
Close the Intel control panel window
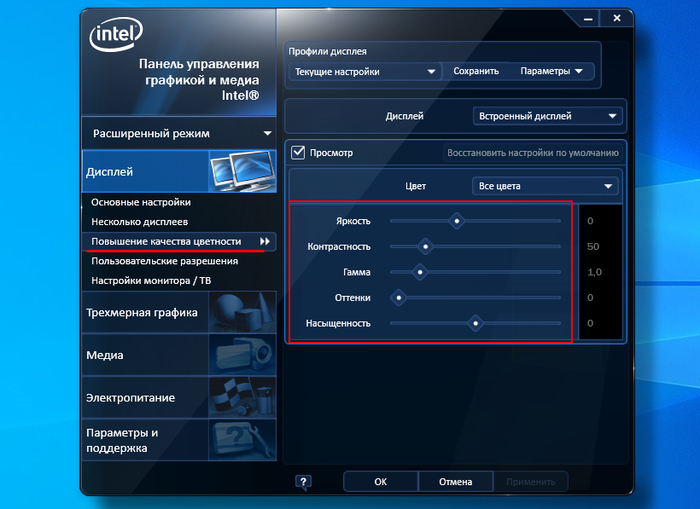[616, 18]
